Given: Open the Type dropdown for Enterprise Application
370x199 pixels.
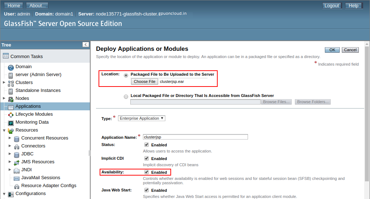Looking at the screenshot, I should click(x=142, y=118).
